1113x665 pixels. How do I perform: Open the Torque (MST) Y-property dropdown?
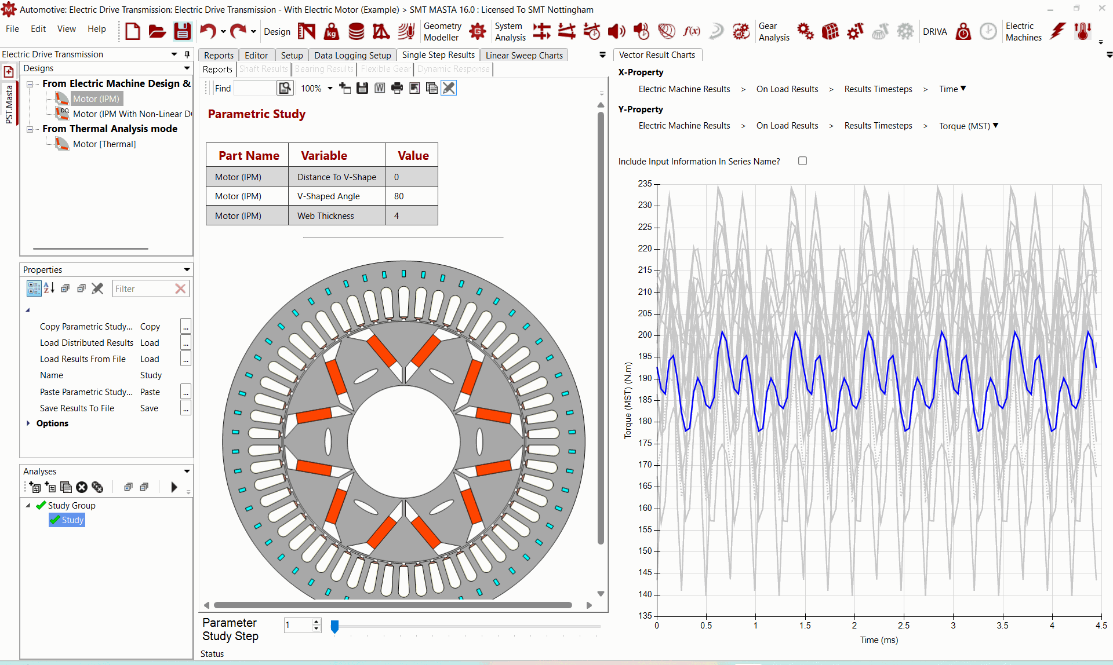pos(969,126)
